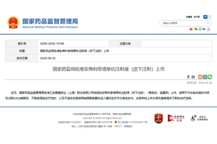
Task: Add to favorites with yellow star icon
Action: 205,77
